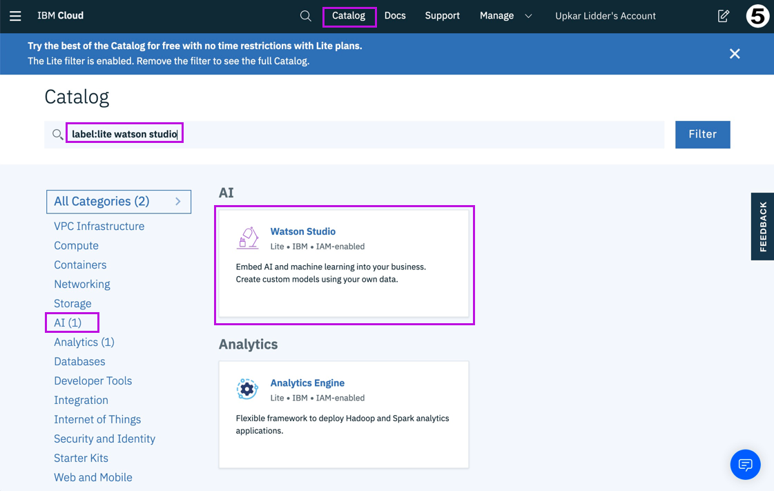
Task: Click the Catalog page heading
Action: click(x=77, y=97)
